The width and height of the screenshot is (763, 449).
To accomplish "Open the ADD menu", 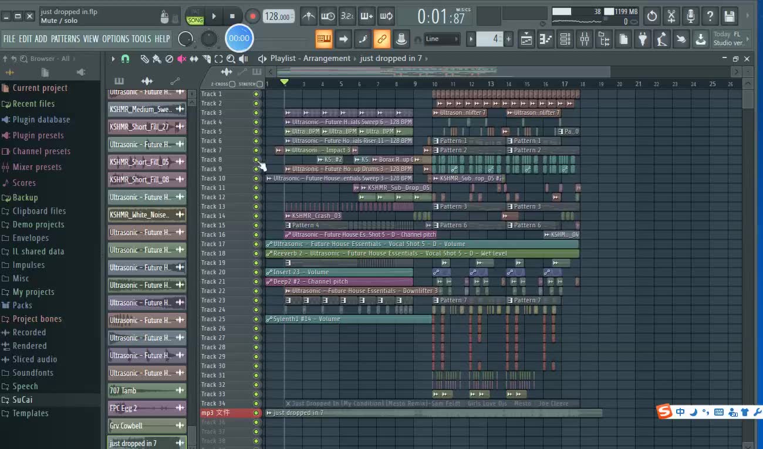I will (x=41, y=39).
